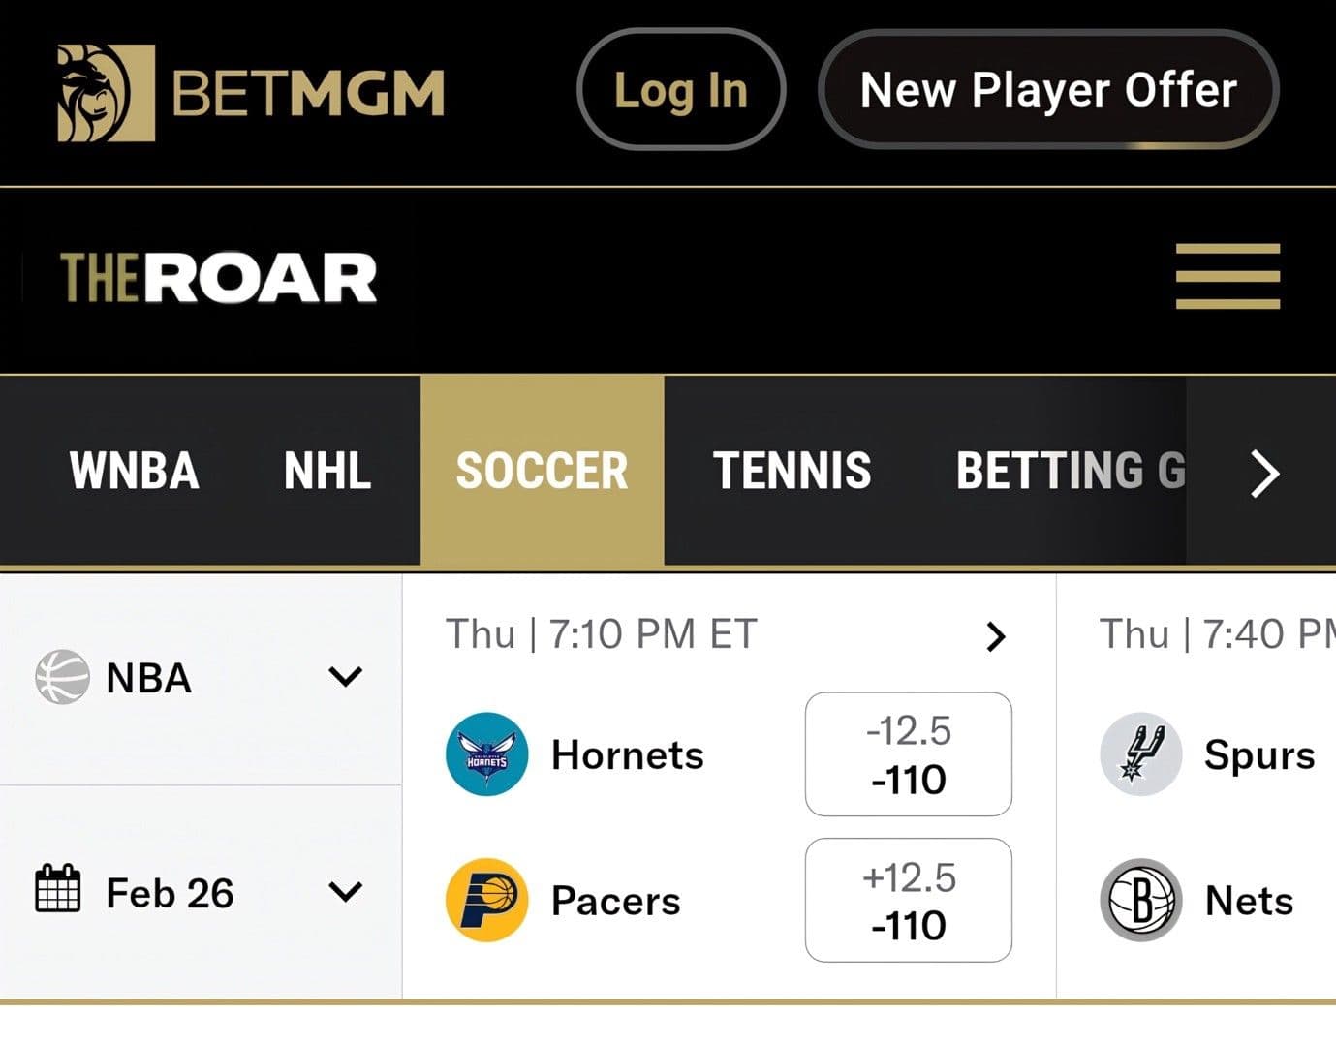Click the Log In button
1336x1045 pixels.
(x=681, y=89)
